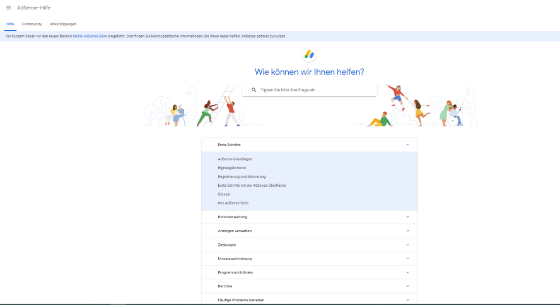This screenshot has width=560, height=305.
Task: Open Ihre AdSense-Seite link
Action: [x=233, y=203]
